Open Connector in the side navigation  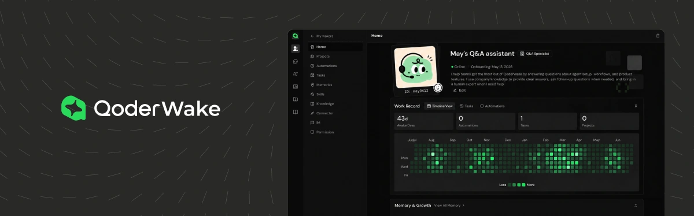pyautogui.click(x=335, y=113)
